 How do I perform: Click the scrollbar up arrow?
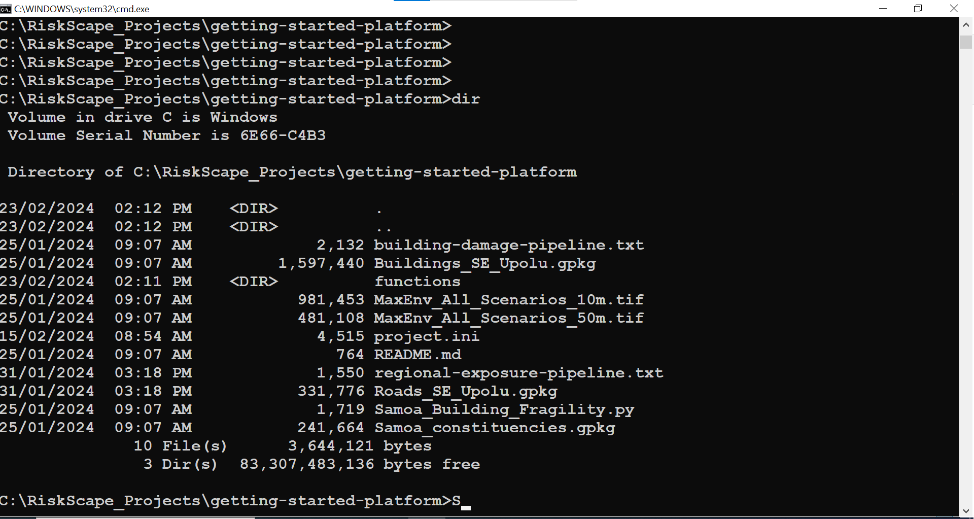(966, 24)
